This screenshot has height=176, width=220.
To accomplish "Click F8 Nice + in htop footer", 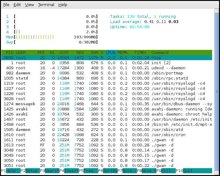I will coord(147,171).
